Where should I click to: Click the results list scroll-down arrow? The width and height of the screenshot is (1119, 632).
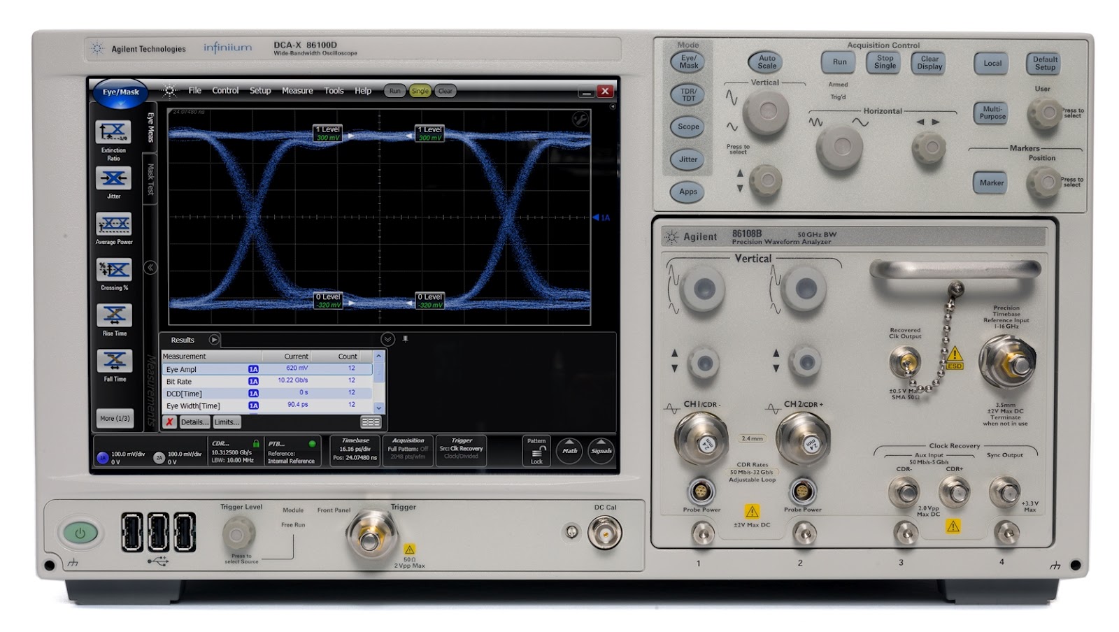(x=379, y=408)
